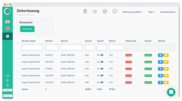Click the date cell Do, 02.07.
The image size is (182, 101).
[x=49, y=75]
